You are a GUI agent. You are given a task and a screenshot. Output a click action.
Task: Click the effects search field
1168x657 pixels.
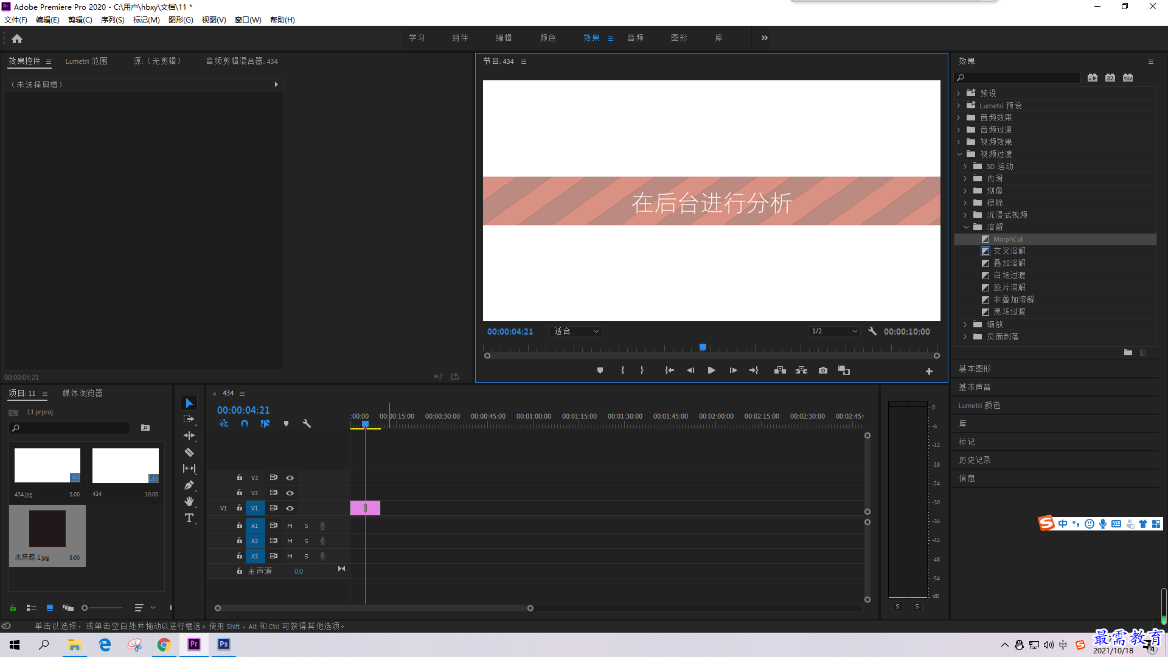[x=1018, y=78]
